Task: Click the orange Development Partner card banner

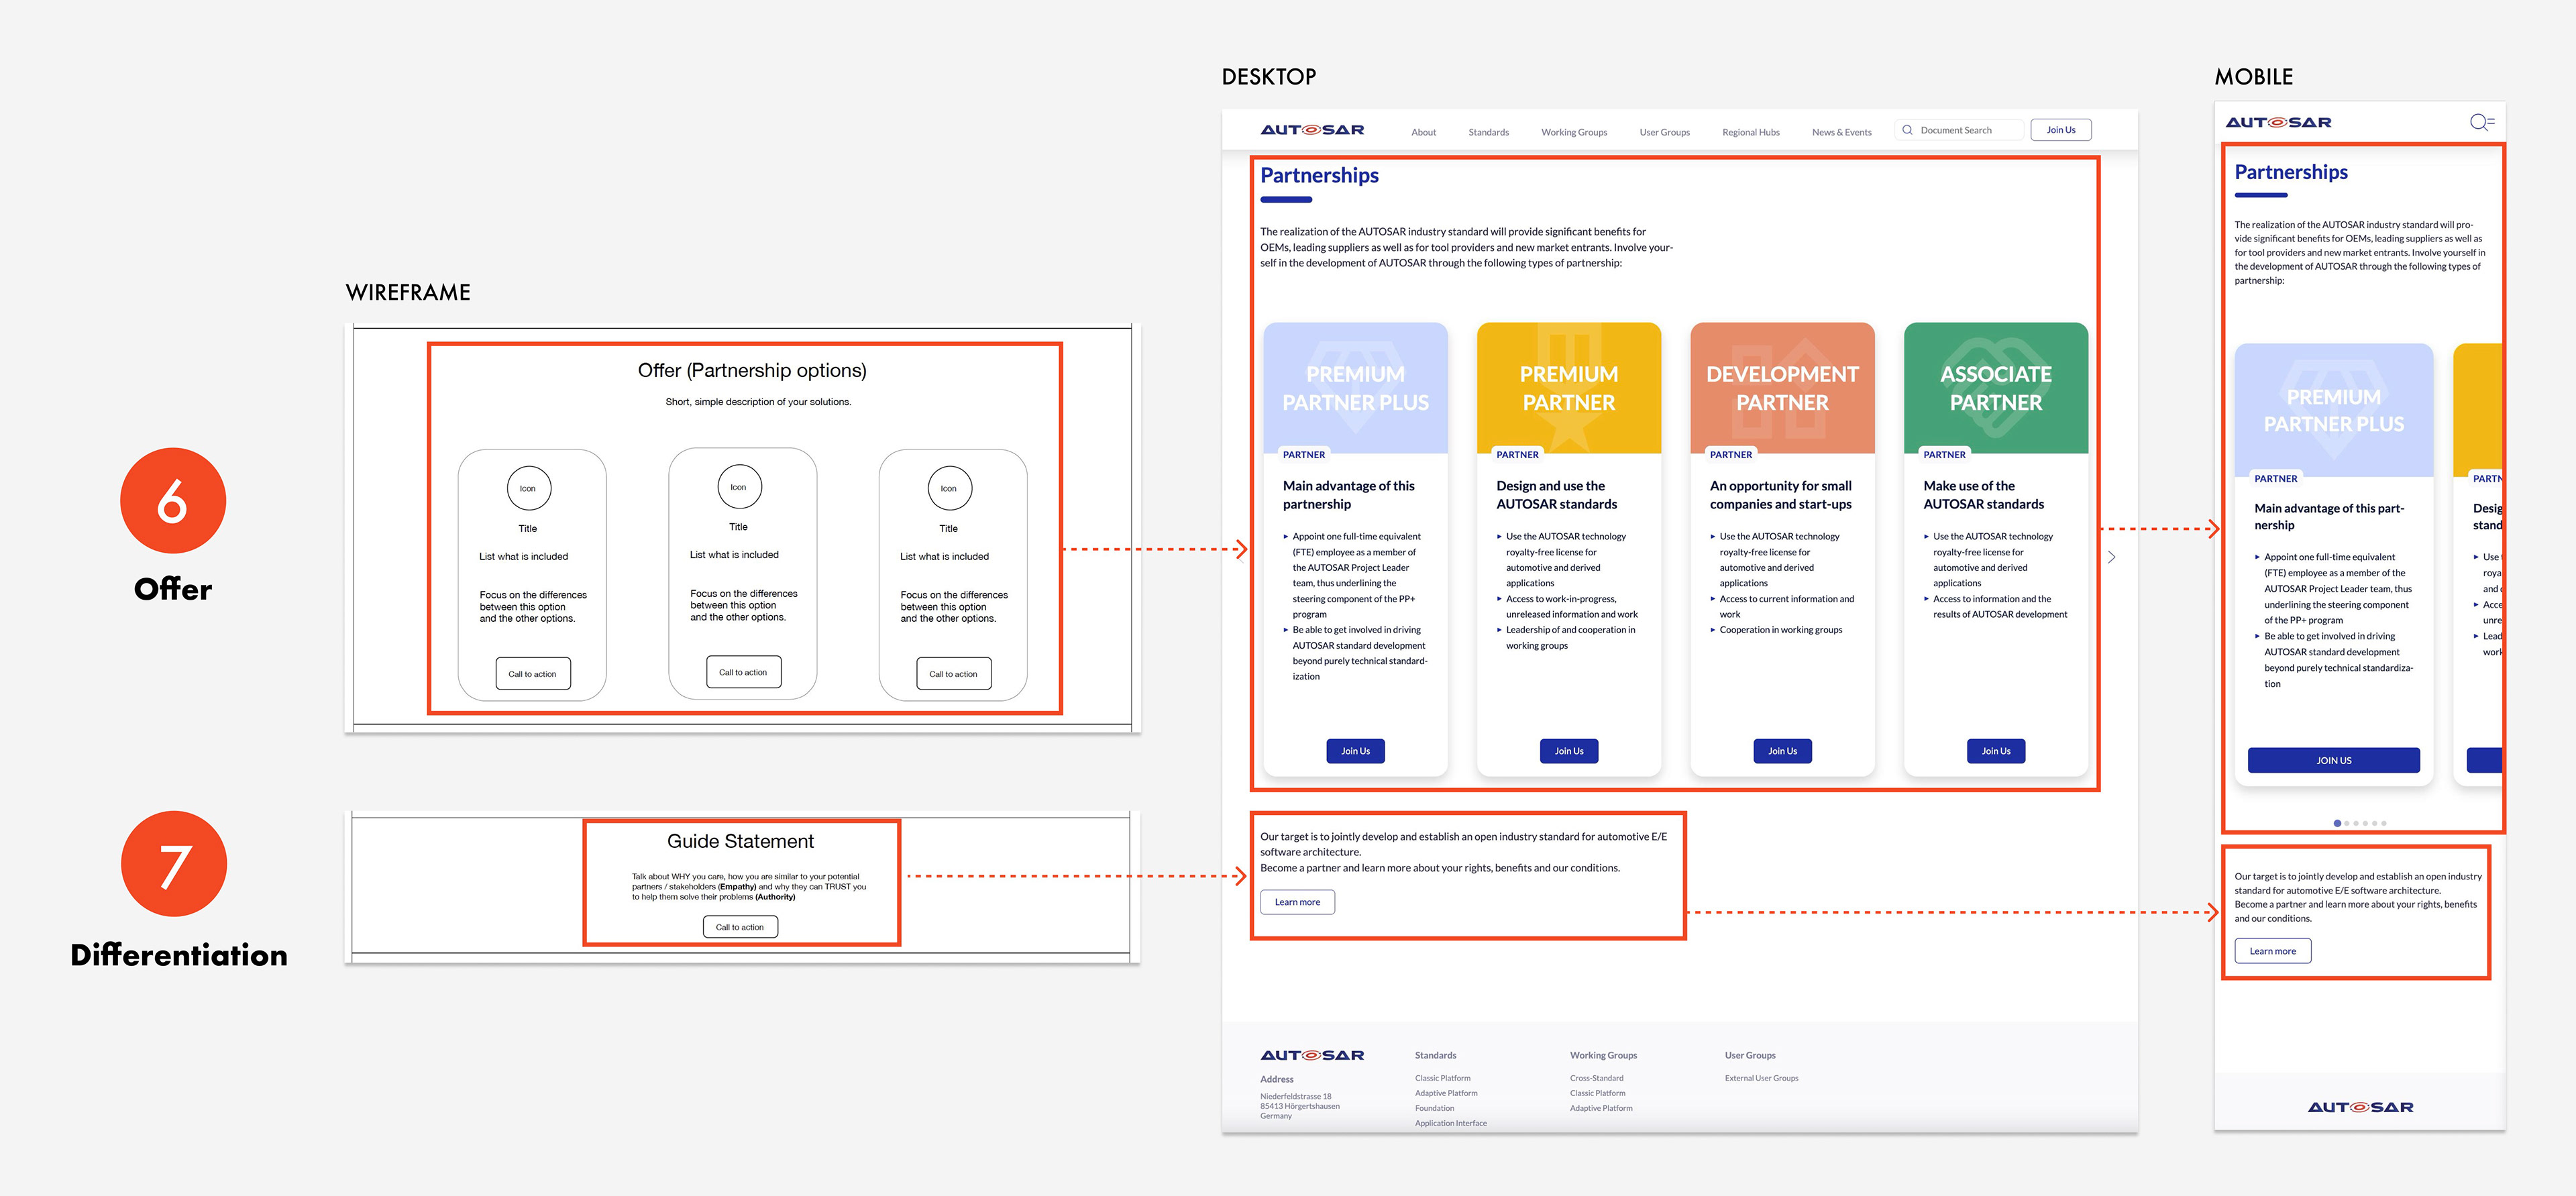Action: 1782,388
